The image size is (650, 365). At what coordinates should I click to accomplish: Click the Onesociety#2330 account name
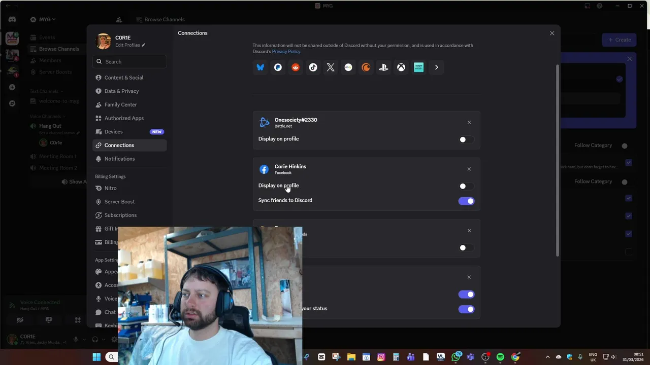296,120
